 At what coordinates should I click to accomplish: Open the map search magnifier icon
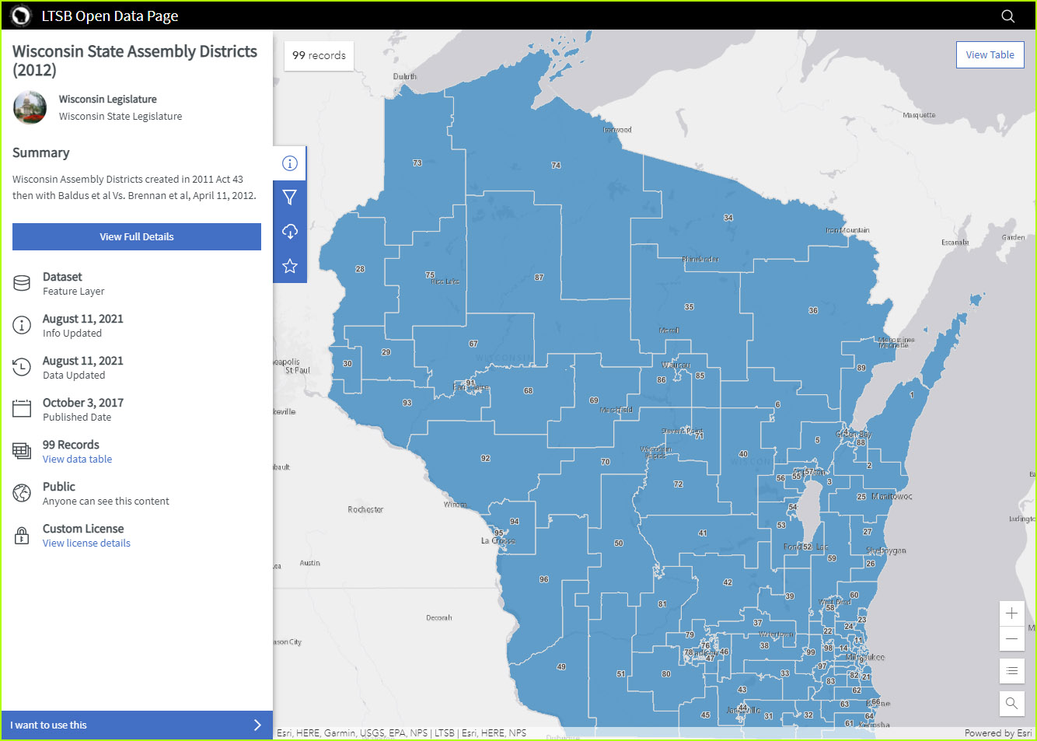click(x=1011, y=703)
